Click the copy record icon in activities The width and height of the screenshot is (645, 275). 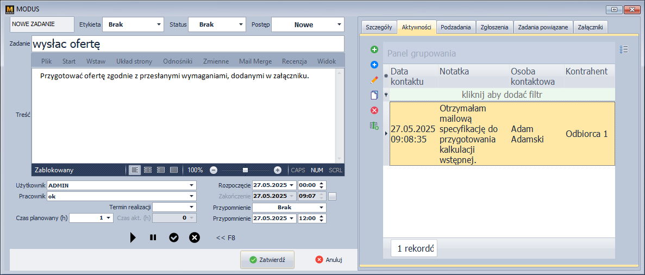[x=374, y=95]
